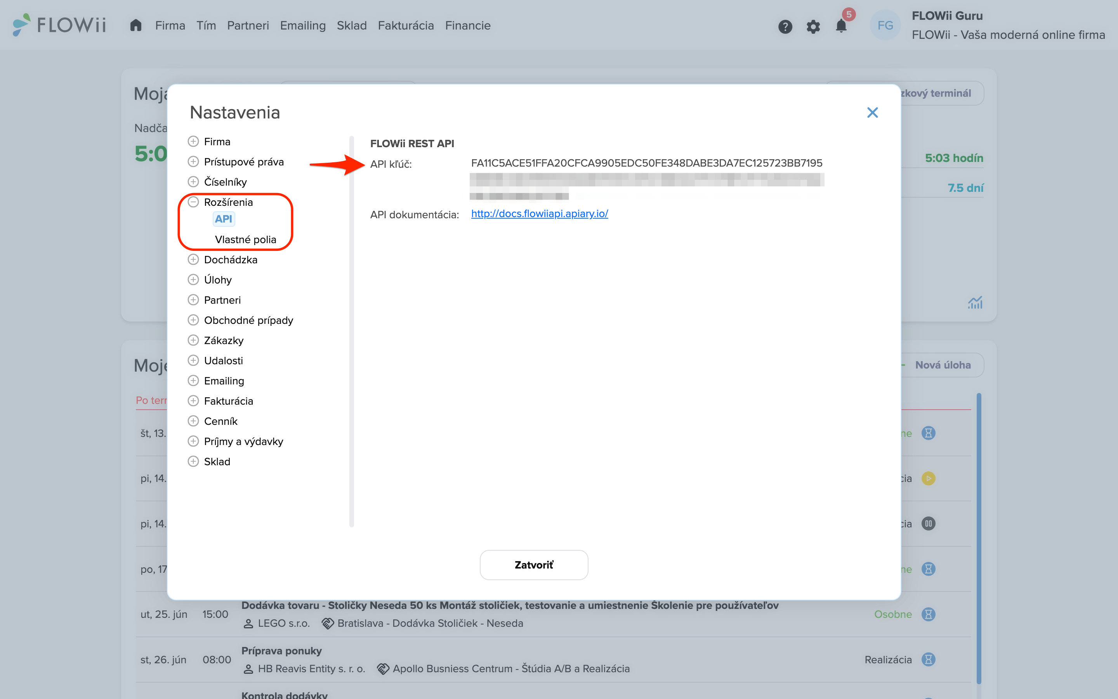Expand the Udalosti settings
Viewport: 1118px width, 699px height.
[x=193, y=361]
